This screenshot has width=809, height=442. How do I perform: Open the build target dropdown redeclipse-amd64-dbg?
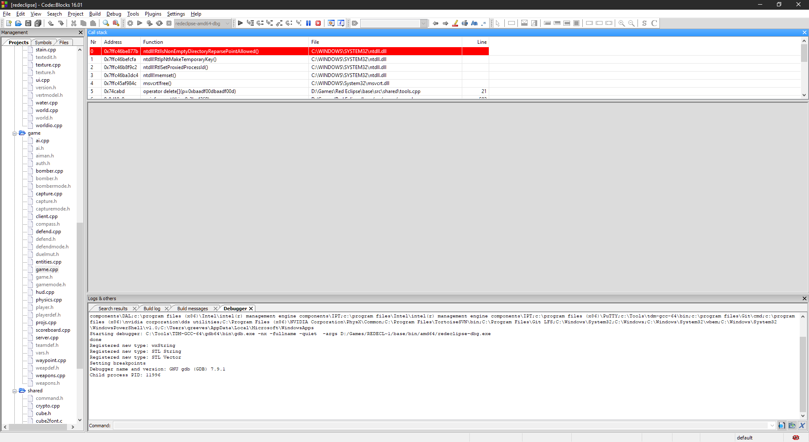coord(227,23)
